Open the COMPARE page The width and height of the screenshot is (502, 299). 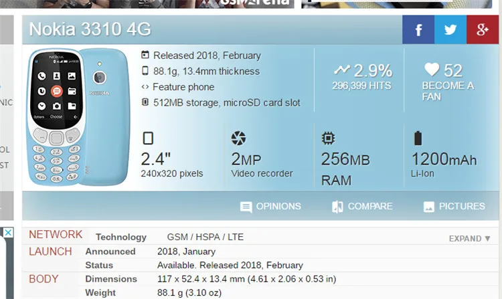pyautogui.click(x=370, y=206)
